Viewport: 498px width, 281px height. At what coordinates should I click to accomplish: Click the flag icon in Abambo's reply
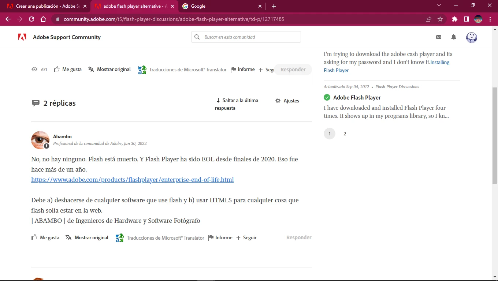point(211,238)
